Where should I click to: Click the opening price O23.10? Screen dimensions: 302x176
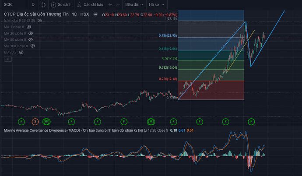coord(108,15)
